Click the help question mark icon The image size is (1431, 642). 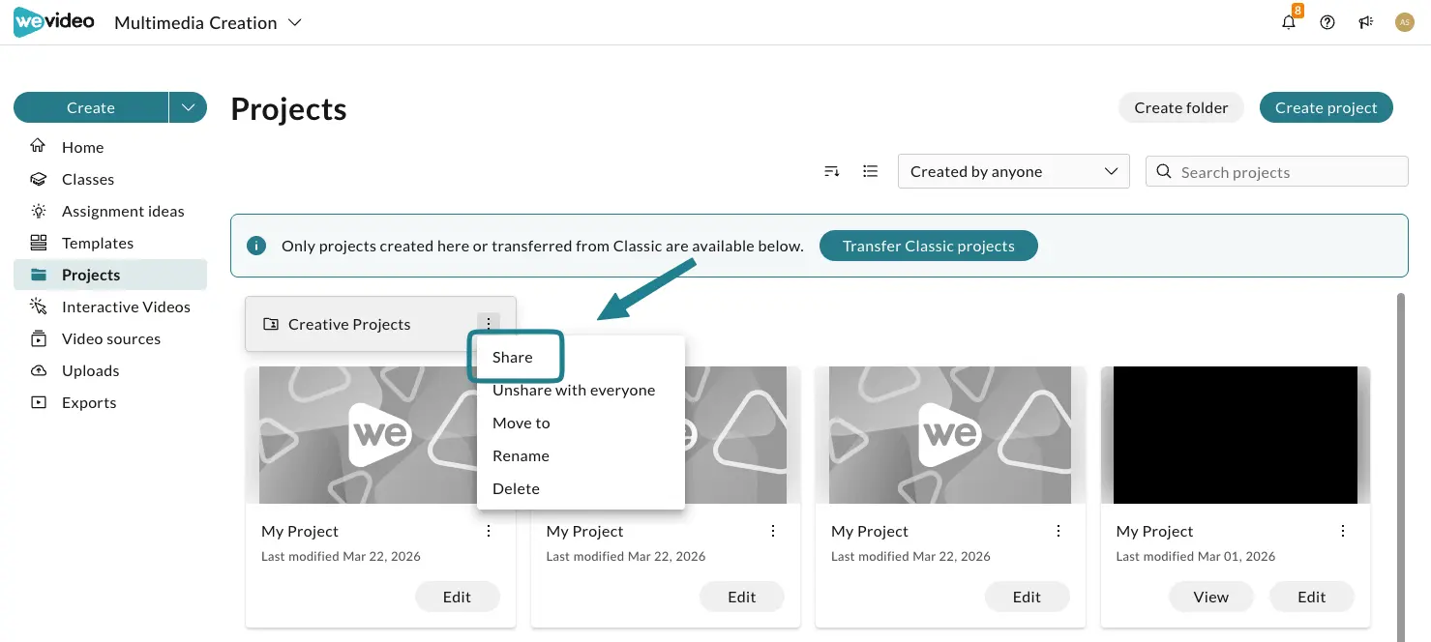(1327, 22)
